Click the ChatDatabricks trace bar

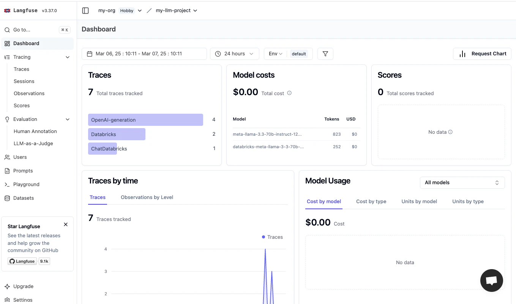(103, 149)
